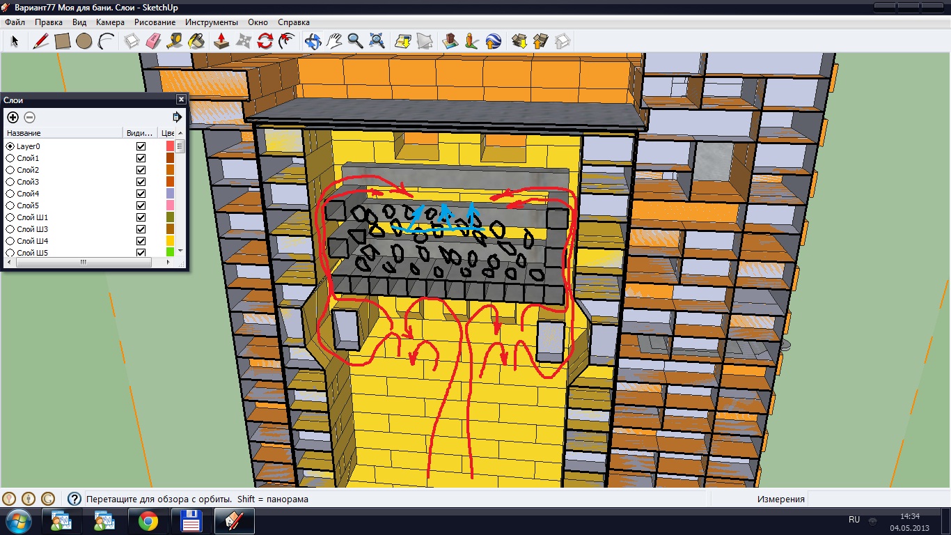Screen dimensions: 951x535
Task: Switch to the Orbit camera tool
Action: pyautogui.click(x=313, y=41)
